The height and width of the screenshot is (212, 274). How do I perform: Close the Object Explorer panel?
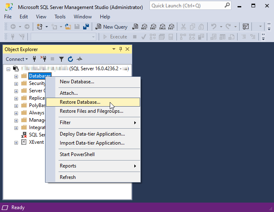pyautogui.click(x=127, y=49)
